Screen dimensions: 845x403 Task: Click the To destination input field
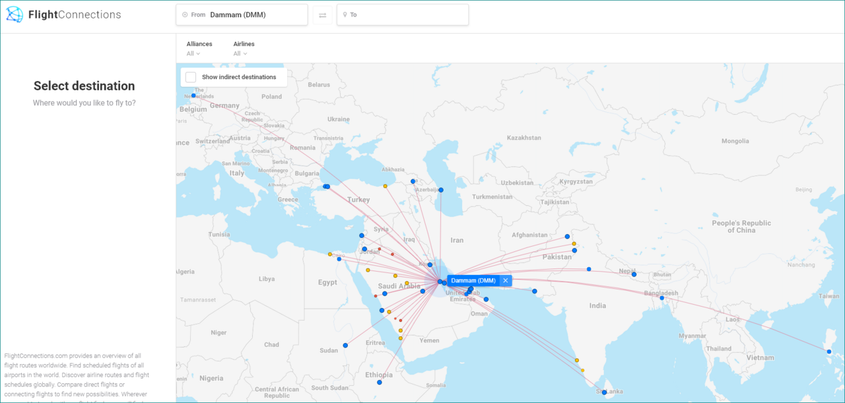(x=403, y=15)
